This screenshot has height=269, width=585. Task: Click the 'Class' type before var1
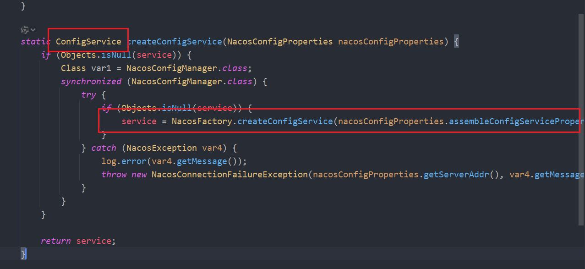point(73,68)
